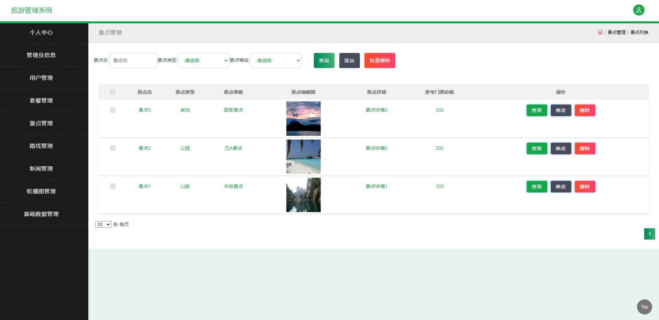The height and width of the screenshot is (320, 659).
Task: Expand the 景点管理 sidebar menu
Action: coord(44,123)
